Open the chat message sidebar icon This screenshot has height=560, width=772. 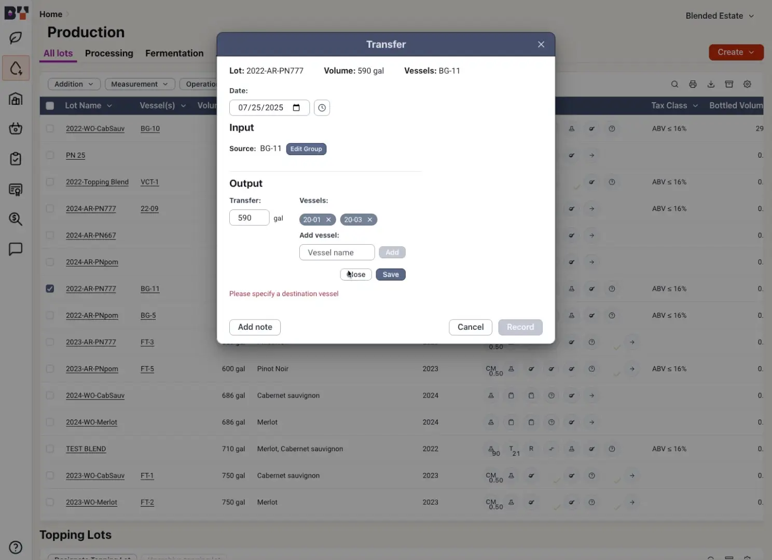click(x=16, y=249)
